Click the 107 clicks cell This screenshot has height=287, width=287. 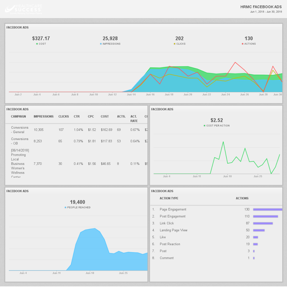point(61,130)
